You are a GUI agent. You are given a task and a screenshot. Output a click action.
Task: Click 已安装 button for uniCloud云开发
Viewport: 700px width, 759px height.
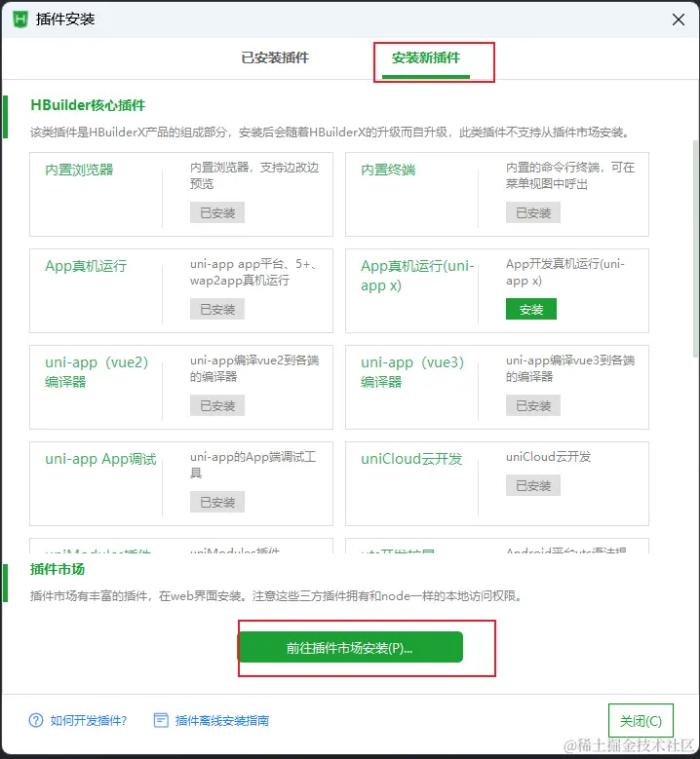(x=533, y=485)
